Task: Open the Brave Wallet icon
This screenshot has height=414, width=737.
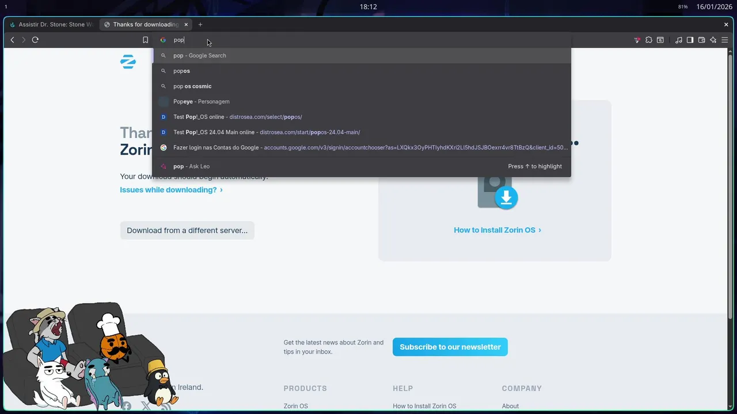Action: [x=701, y=40]
